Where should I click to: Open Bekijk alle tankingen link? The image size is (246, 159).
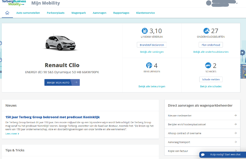point(152,52)
